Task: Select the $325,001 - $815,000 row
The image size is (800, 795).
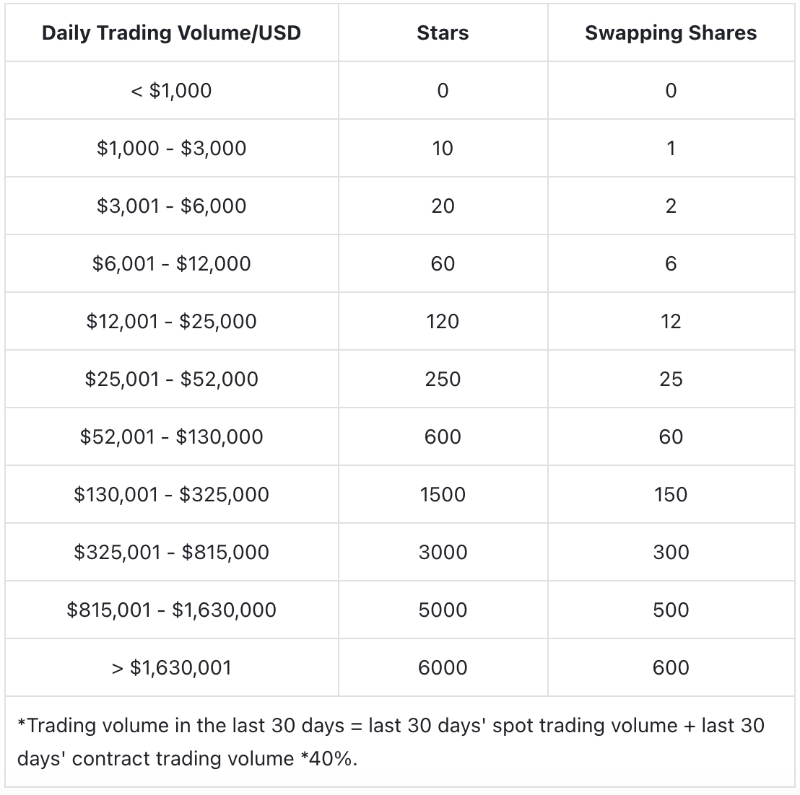Action: [171, 553]
